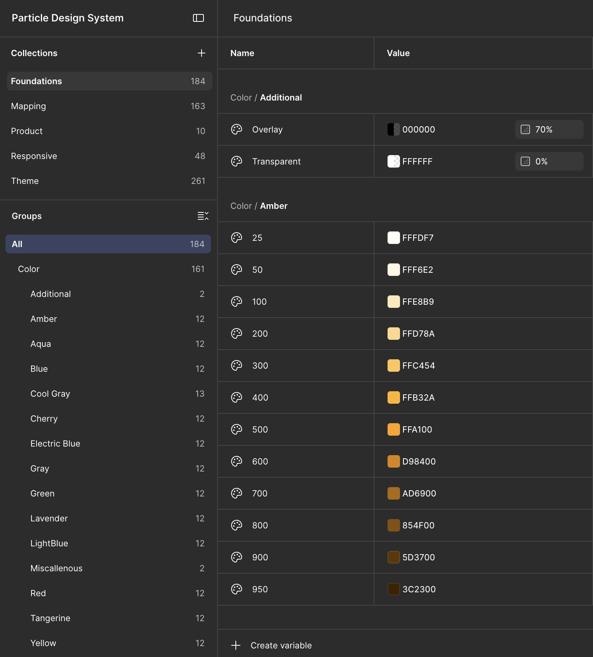This screenshot has height=657, width=593.
Task: Open the Mapping collection
Action: [110, 106]
